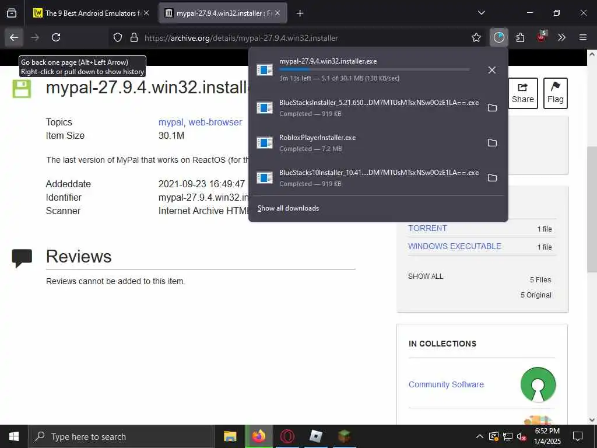Open BlueStacksInstaller_5.21 download entry

click(x=366, y=108)
